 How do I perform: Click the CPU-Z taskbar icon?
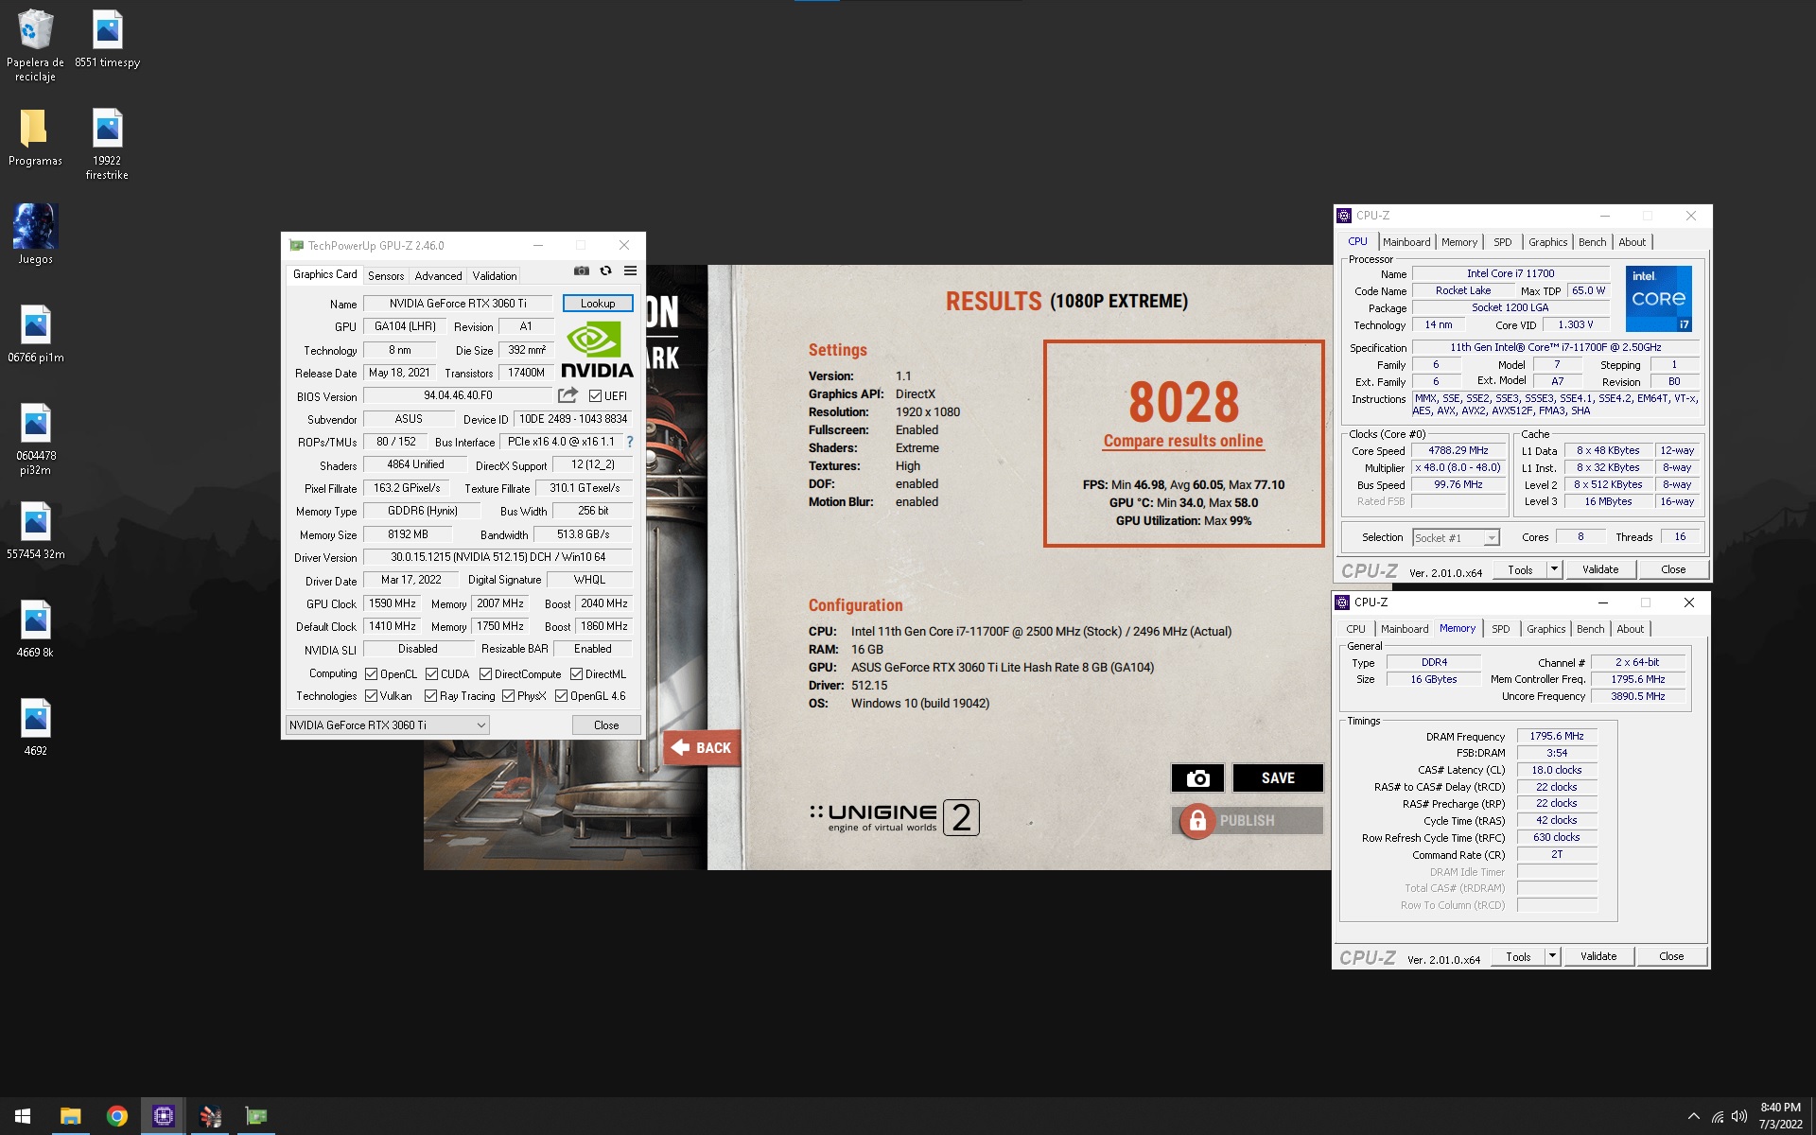tap(163, 1116)
